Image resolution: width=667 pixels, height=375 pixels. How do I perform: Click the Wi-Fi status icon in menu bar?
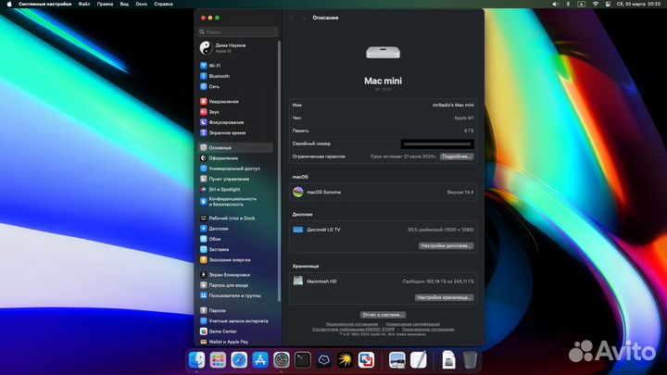[596, 4]
